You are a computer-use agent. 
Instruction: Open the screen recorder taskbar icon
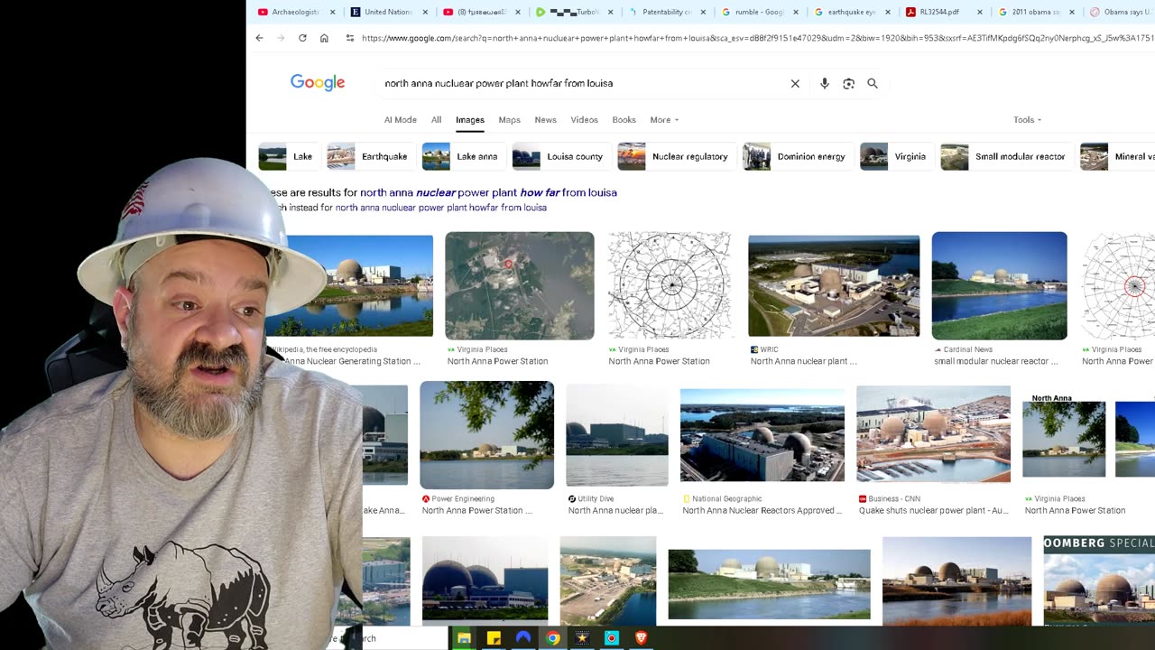(x=612, y=638)
